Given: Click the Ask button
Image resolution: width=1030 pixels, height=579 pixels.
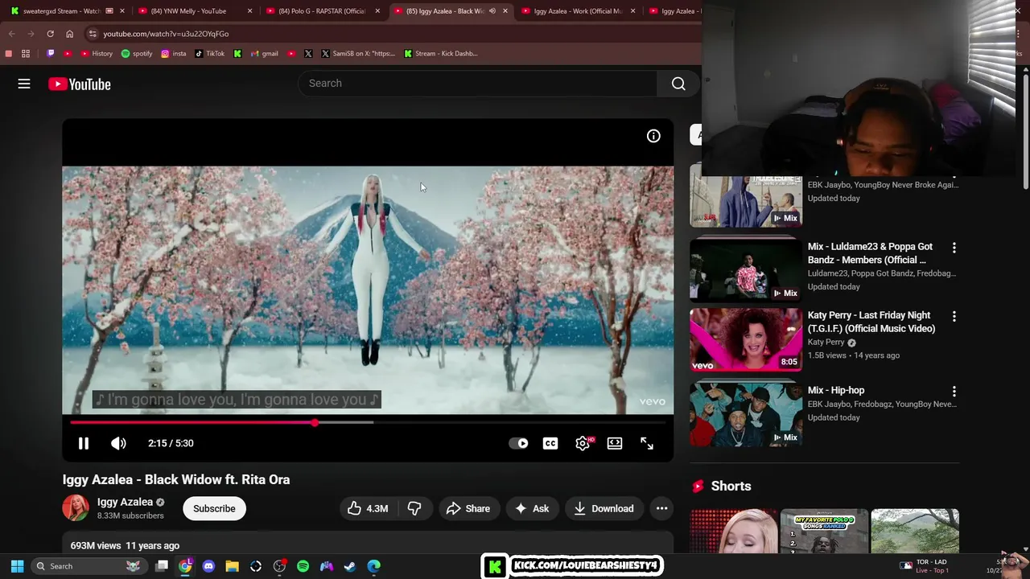Looking at the screenshot, I should pos(532,508).
